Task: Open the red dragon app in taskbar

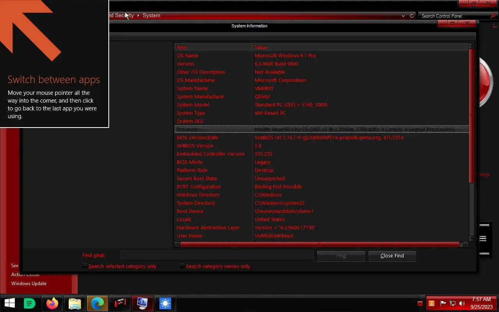Action: [120, 303]
